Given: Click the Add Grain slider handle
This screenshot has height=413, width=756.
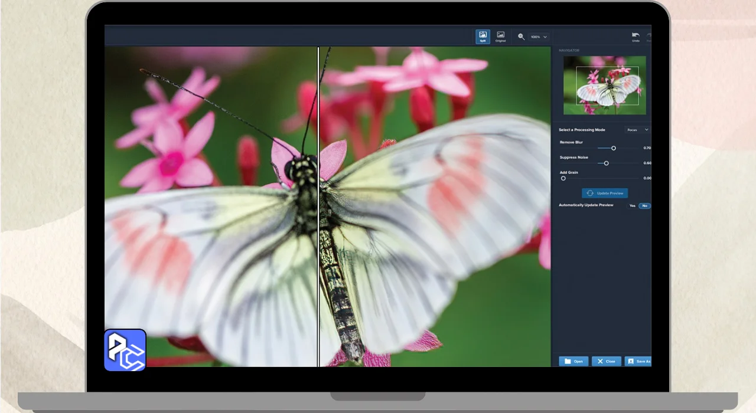Looking at the screenshot, I should pos(563,178).
